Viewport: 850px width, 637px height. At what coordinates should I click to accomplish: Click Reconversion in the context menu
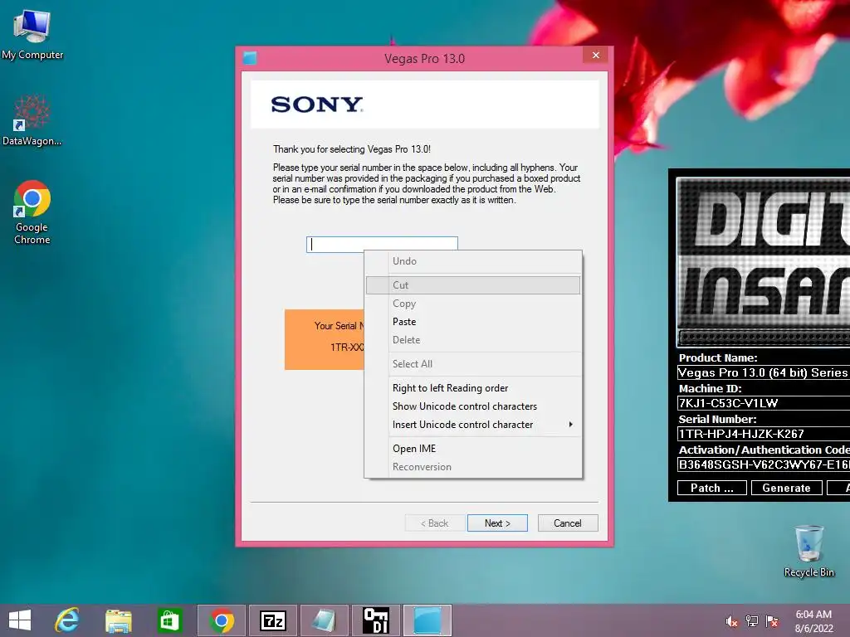click(x=472, y=467)
